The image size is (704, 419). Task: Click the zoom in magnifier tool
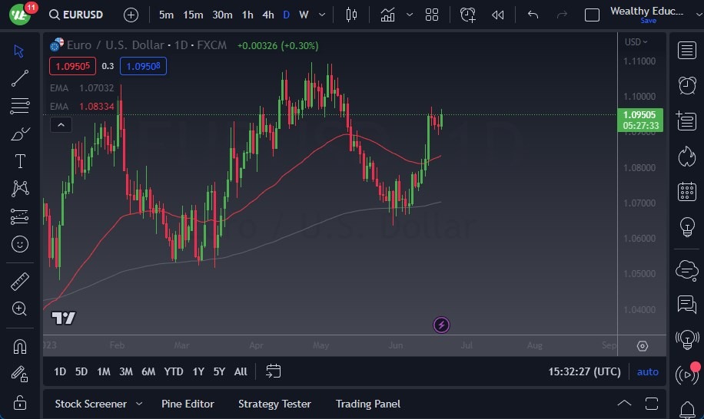coord(20,308)
